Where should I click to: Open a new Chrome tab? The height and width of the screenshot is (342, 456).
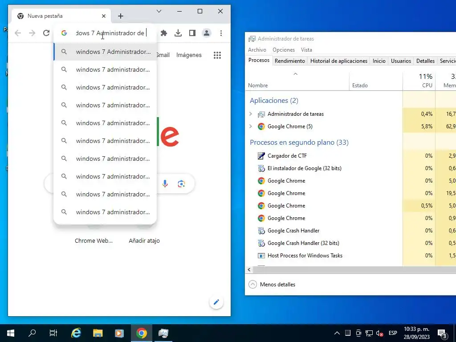(121, 16)
